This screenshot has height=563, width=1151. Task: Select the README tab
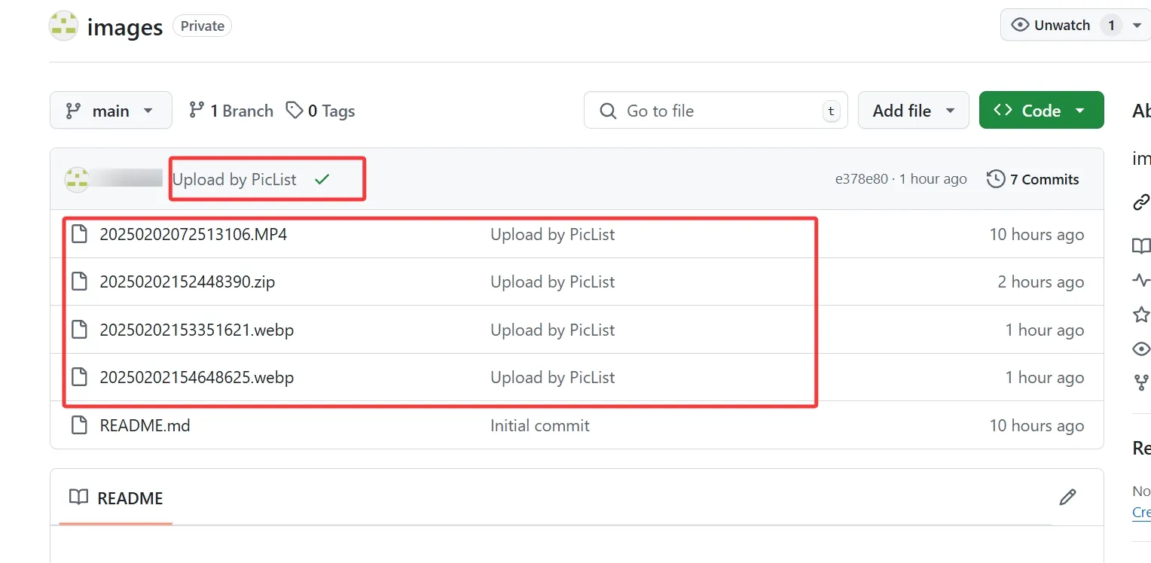[116, 498]
